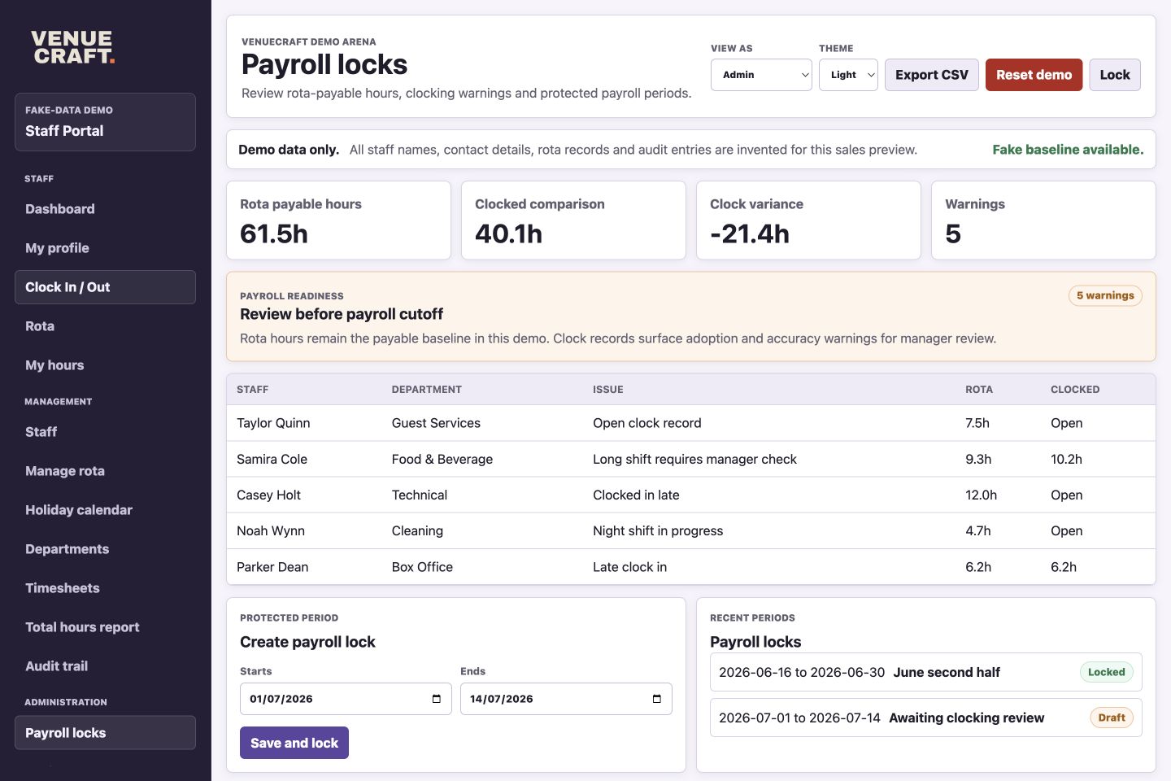Open Total hours report
This screenshot has width=1171, height=781.
(x=105, y=627)
